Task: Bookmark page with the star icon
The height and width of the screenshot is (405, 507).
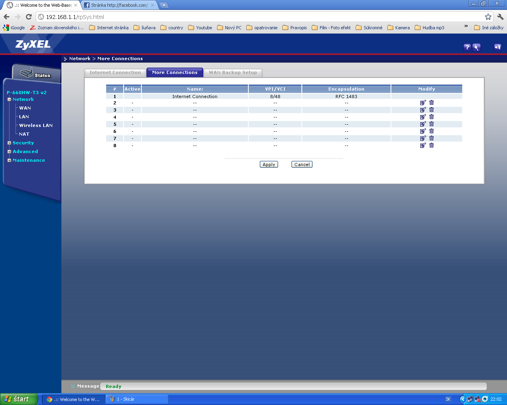Action: point(488,17)
